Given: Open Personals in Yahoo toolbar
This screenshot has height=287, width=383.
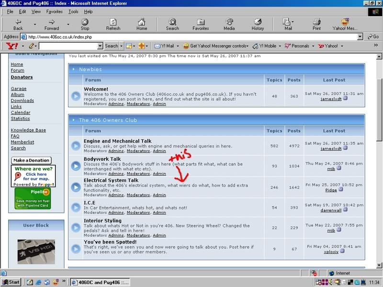Looking at the screenshot, I should coord(297,45).
